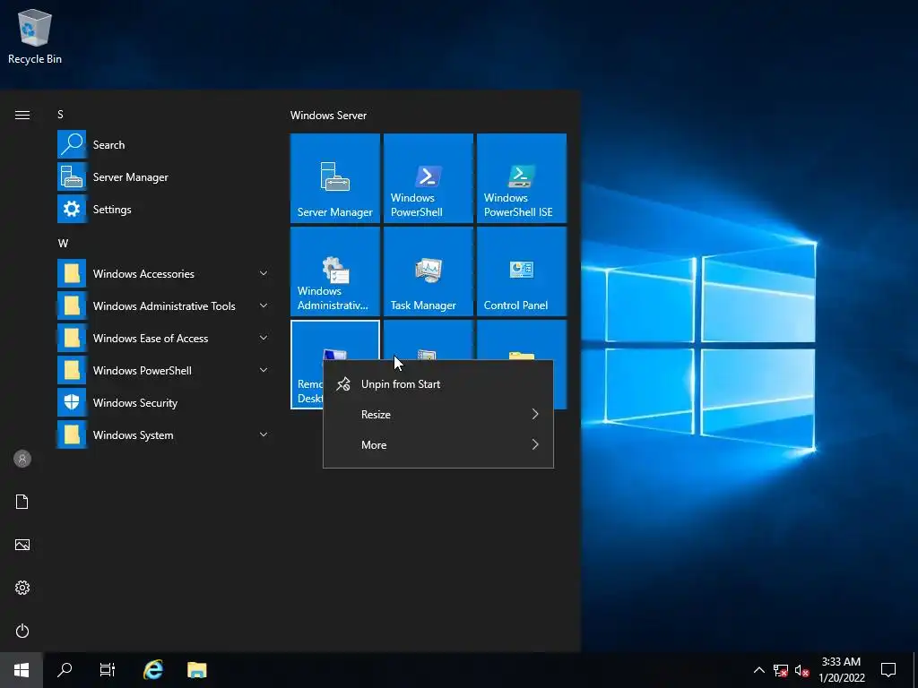Open the Windows Administrative Tools tile
This screenshot has width=918, height=688.
click(x=335, y=271)
